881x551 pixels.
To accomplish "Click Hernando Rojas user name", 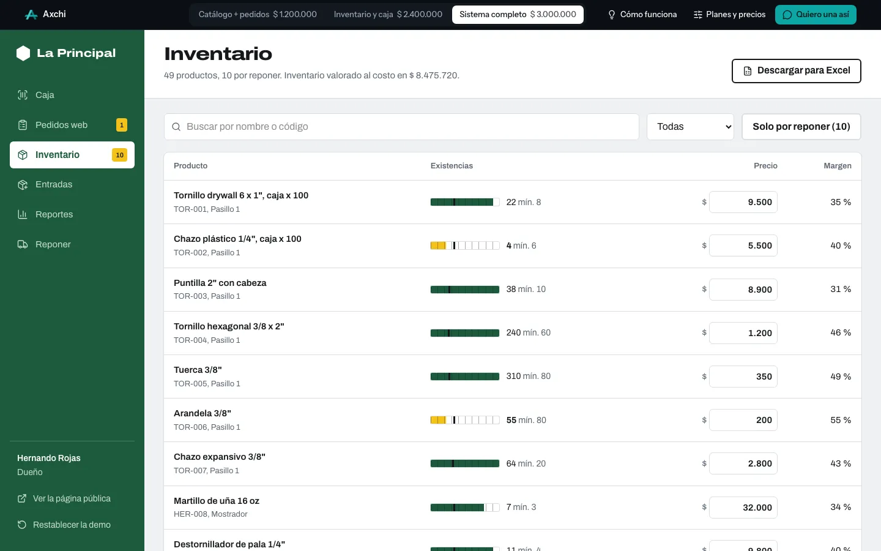I will point(49,458).
